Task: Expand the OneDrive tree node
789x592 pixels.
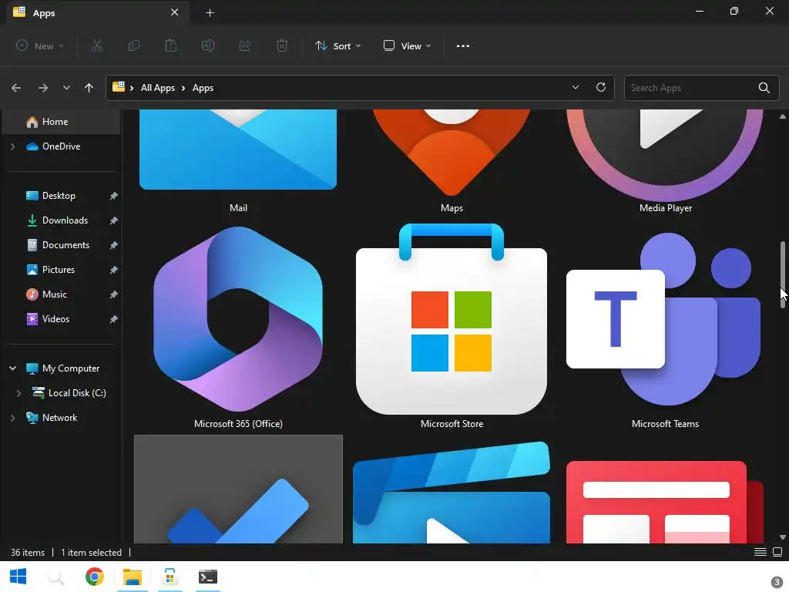Action: (12, 146)
